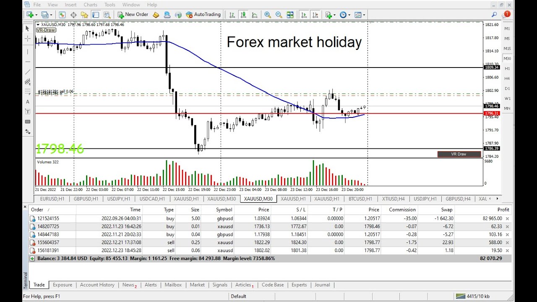Toggle the Market Watch window
This screenshot has width=537, height=302.
pyautogui.click(x=62, y=15)
